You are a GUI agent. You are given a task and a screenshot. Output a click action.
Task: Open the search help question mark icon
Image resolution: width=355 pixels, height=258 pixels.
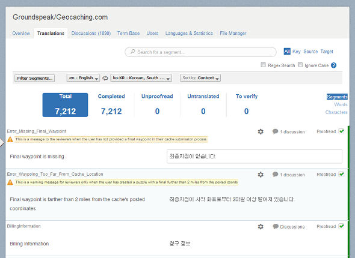pyautogui.click(x=333, y=65)
